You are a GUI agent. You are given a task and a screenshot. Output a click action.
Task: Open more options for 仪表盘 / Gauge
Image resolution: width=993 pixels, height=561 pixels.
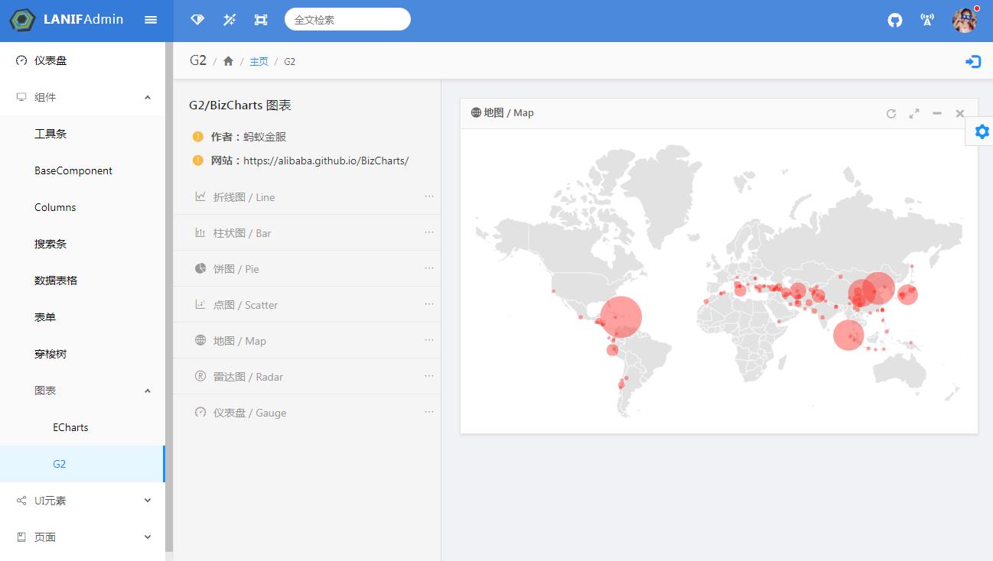point(429,412)
